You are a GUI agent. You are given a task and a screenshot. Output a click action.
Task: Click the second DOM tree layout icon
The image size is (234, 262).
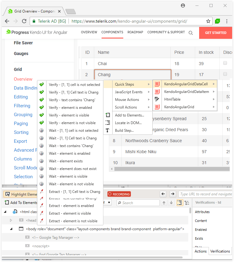point(187,203)
